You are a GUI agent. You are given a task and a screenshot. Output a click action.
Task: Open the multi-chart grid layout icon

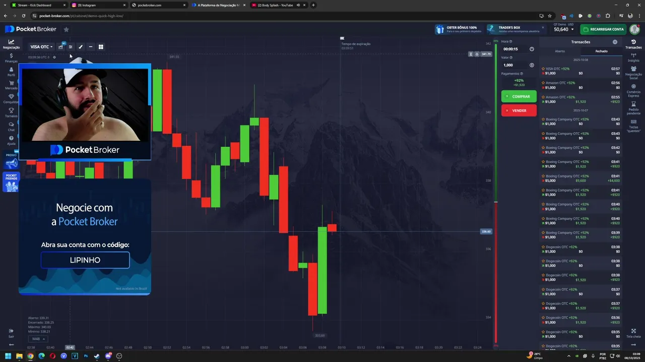click(101, 47)
